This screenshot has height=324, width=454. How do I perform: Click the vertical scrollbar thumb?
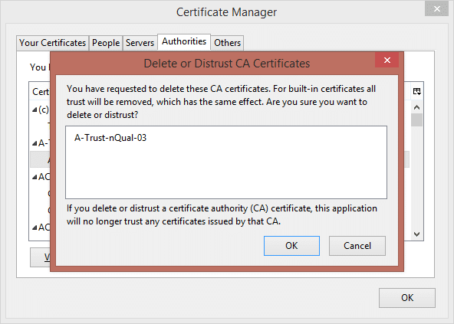click(416, 119)
